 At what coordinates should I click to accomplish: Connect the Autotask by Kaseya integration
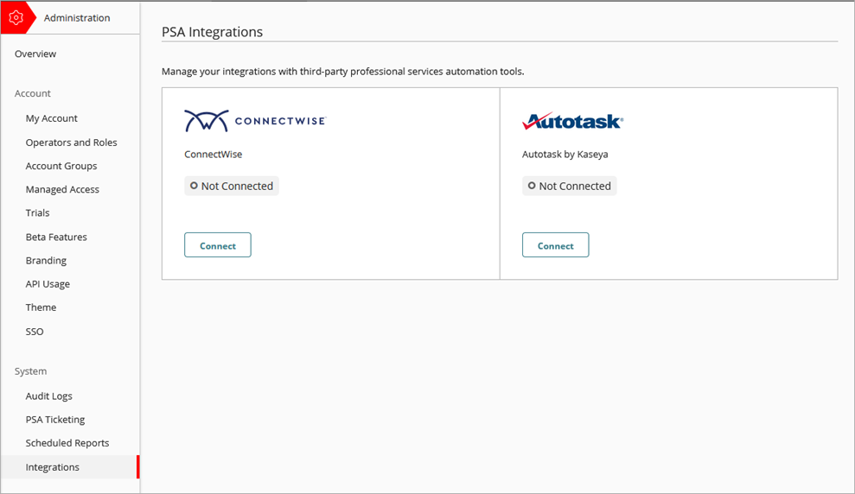(555, 245)
